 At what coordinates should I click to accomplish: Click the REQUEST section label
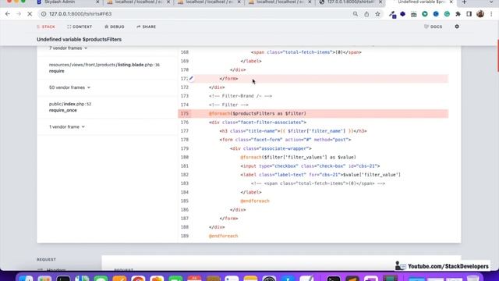pos(46,260)
